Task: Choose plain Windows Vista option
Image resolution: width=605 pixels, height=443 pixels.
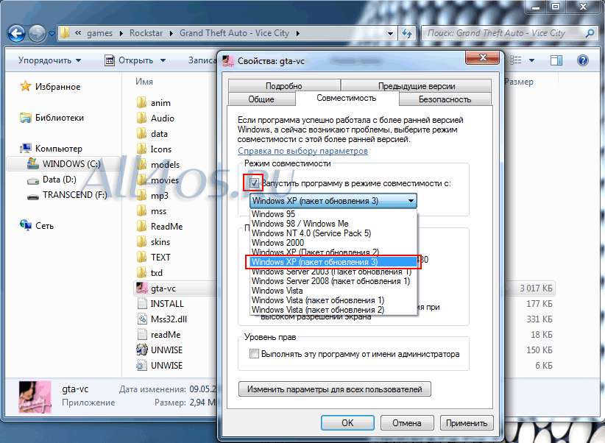Action: click(333, 291)
